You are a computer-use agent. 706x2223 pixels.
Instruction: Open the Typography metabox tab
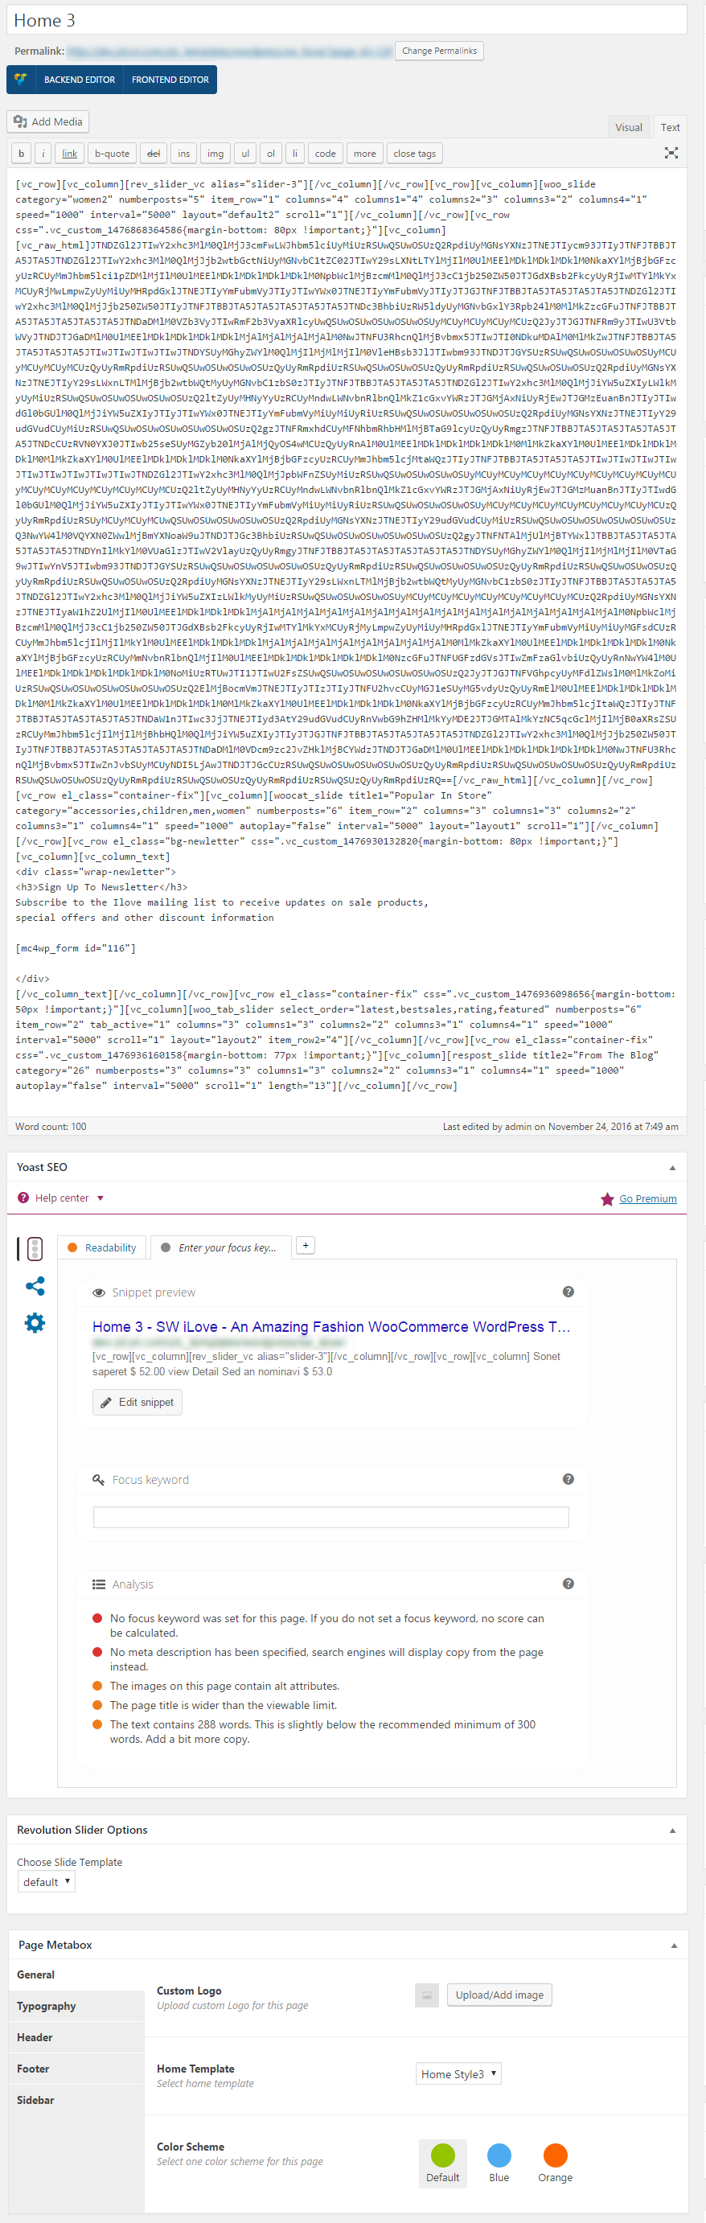77,2007
